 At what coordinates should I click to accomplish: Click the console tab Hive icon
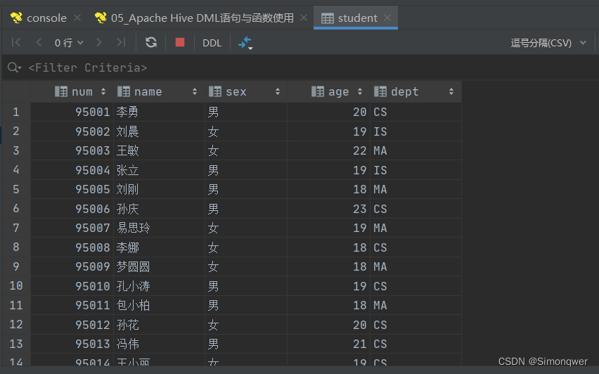pos(16,18)
